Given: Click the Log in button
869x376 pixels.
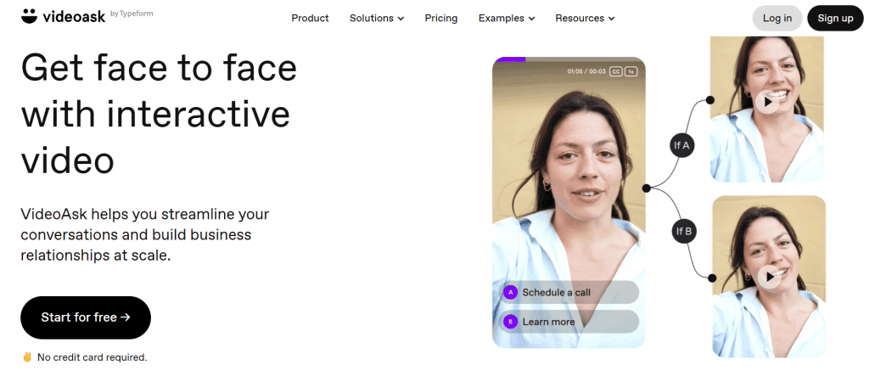Looking at the screenshot, I should click(776, 18).
